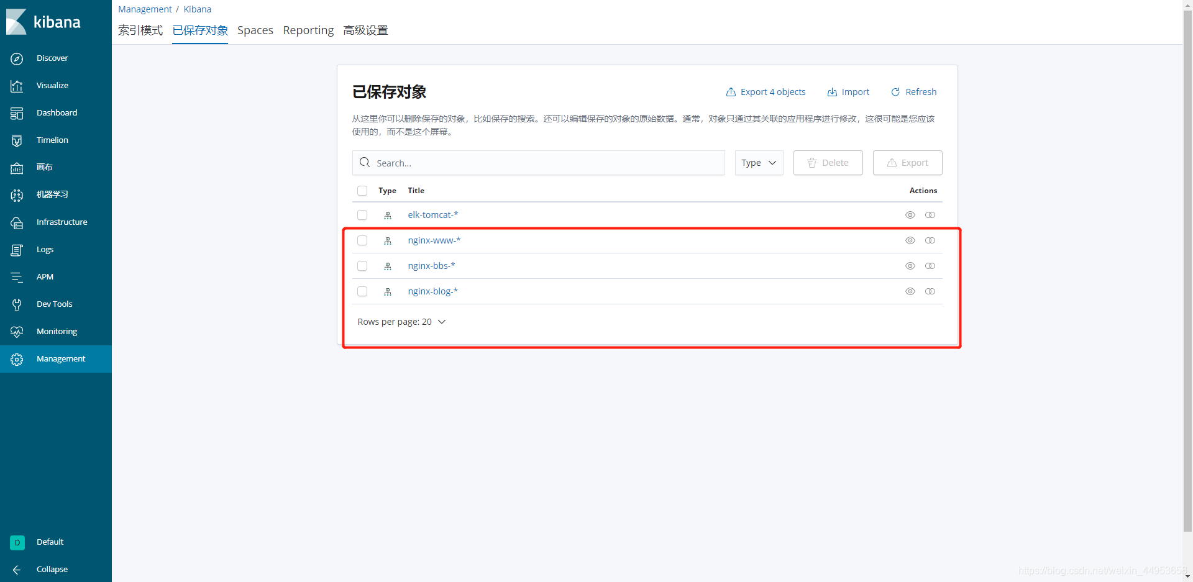Open the Monitoring heartbeat icon

17,332
